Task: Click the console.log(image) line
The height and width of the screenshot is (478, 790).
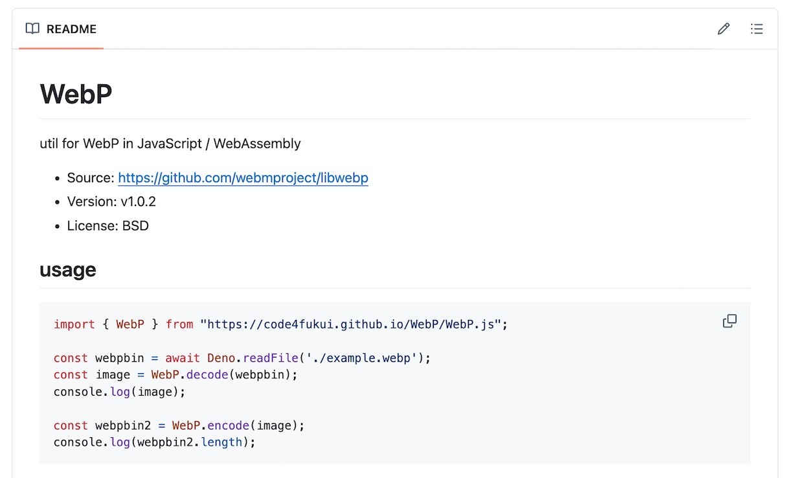Action: click(x=119, y=392)
